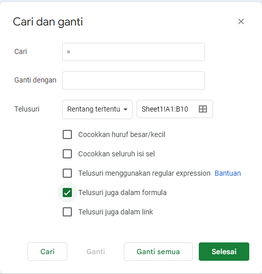Click the Cocokkan seluruh isi sel label text
The height and width of the screenshot is (274, 262).
[117, 154]
